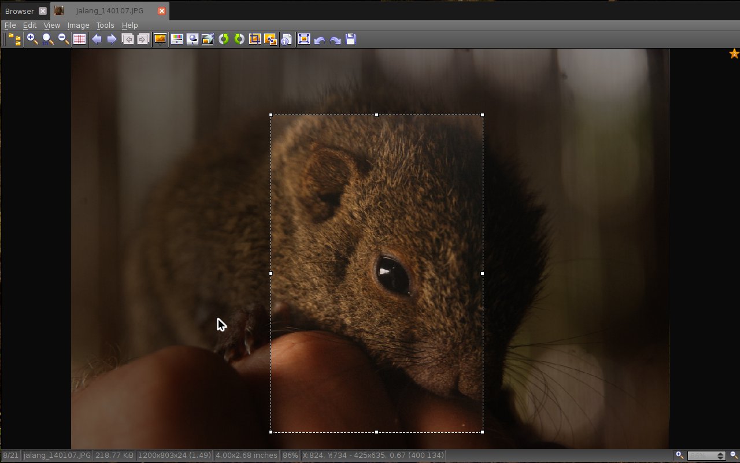Go to previous image with left arrow
740x463 pixels.
tap(97, 39)
